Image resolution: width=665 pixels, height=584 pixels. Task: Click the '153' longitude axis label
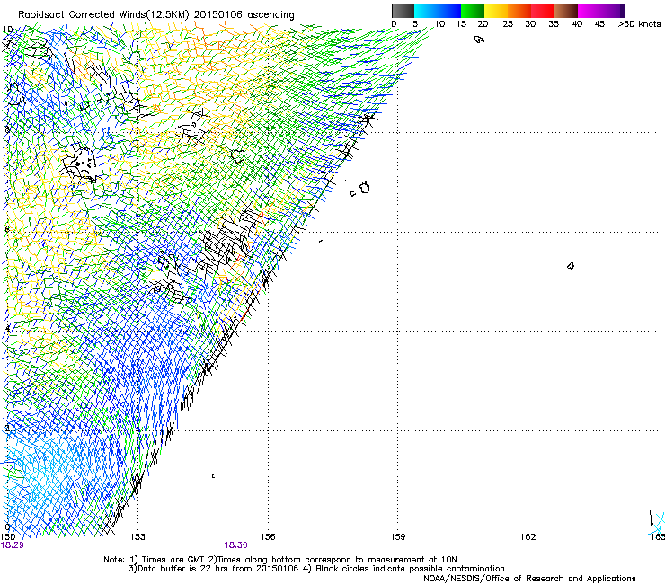click(x=137, y=537)
